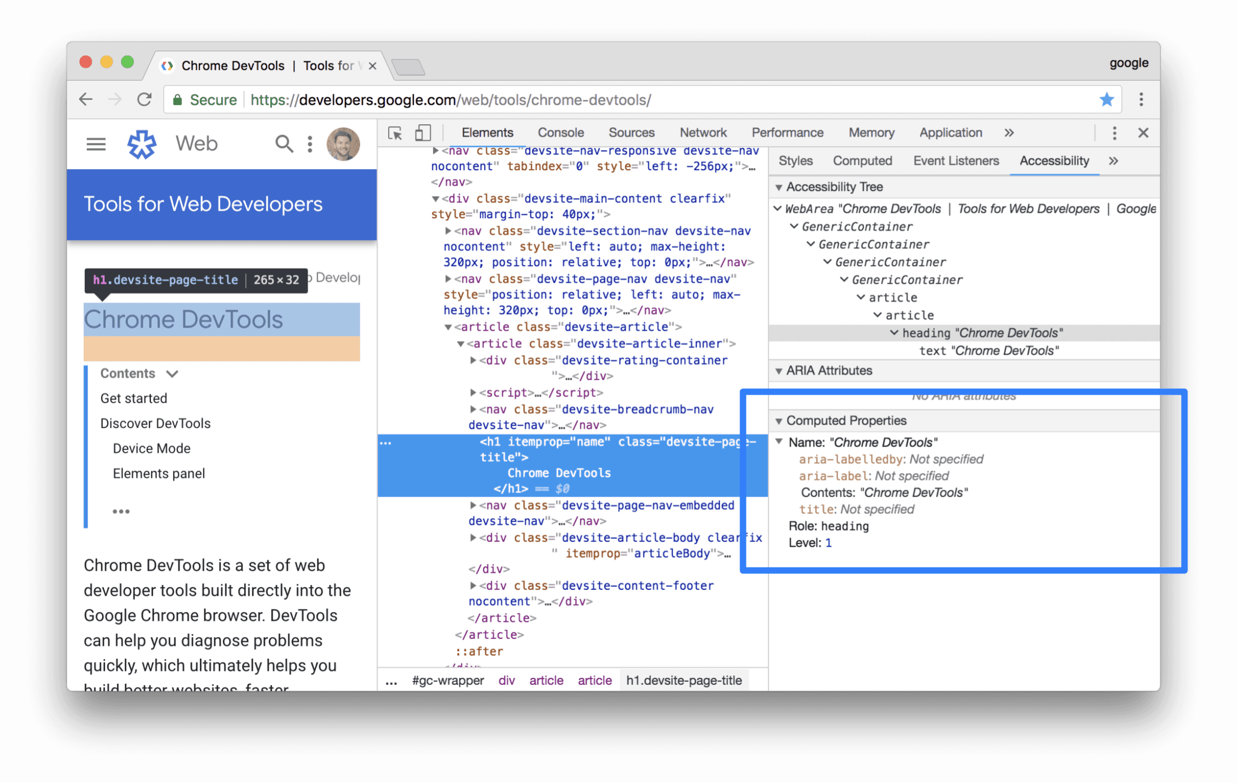This screenshot has height=783, width=1237.
Task: Click the device toolbar toggle icon
Action: pyautogui.click(x=421, y=133)
